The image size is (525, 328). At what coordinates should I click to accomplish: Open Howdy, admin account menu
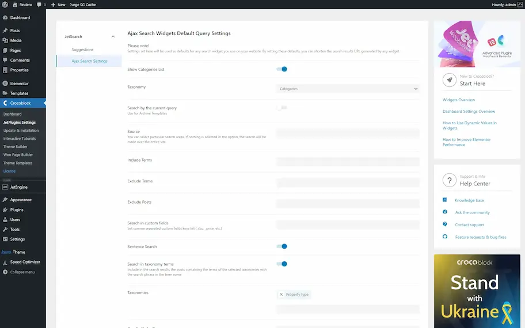point(507,5)
